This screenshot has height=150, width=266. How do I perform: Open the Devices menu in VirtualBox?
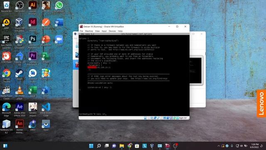click(x=112, y=31)
